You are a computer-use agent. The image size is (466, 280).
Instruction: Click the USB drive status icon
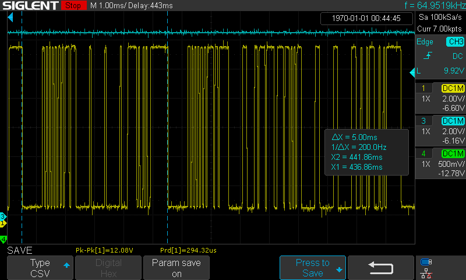click(427, 262)
